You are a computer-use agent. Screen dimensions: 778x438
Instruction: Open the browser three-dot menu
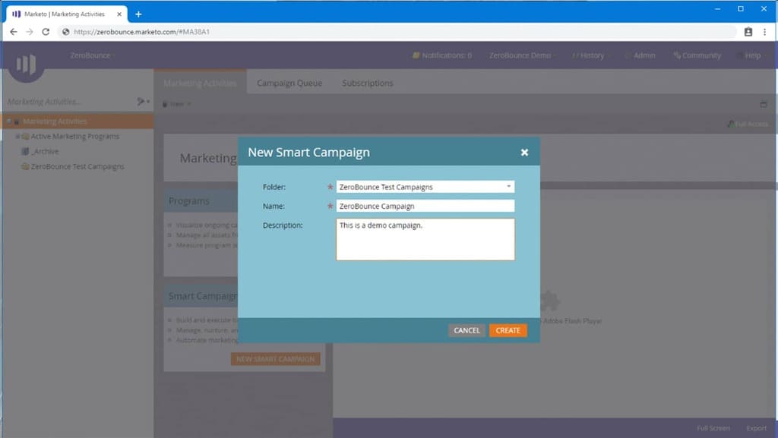tap(764, 32)
